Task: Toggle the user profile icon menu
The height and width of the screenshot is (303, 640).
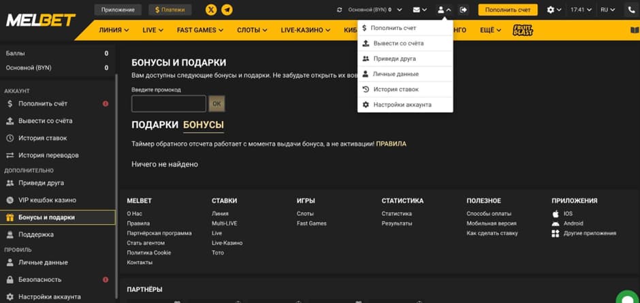Action: pyautogui.click(x=445, y=10)
